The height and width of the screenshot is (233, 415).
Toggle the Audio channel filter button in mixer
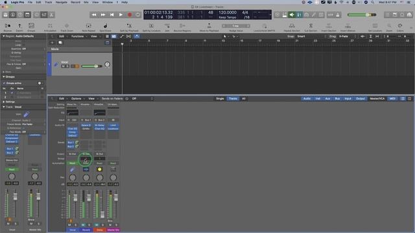coord(307,98)
